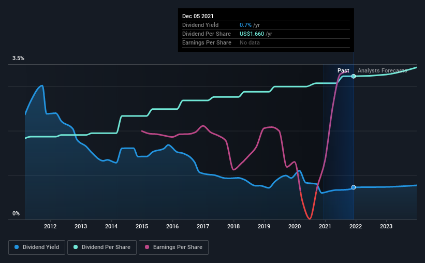This screenshot has height=263, width=425.
Task: Click the teal Dividend Per Share legend dot
Action: click(x=76, y=247)
